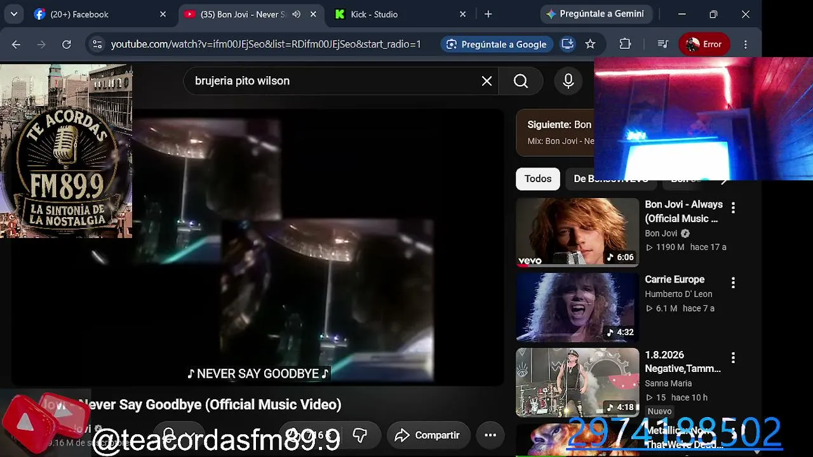Clear the YouTube search text
813x457 pixels.
pos(487,81)
